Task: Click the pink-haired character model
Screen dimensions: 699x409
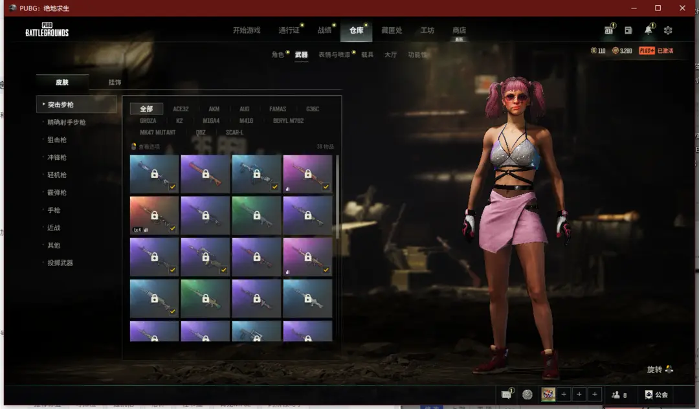Action: point(515,227)
